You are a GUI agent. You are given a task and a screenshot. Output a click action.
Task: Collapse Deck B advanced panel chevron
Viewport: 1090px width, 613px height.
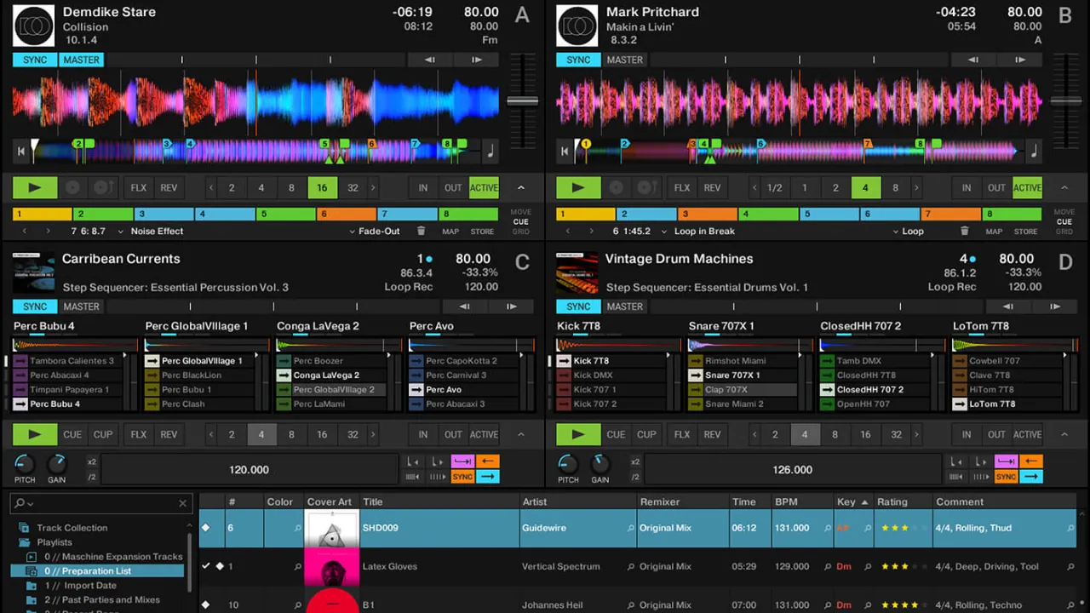pyautogui.click(x=1064, y=187)
